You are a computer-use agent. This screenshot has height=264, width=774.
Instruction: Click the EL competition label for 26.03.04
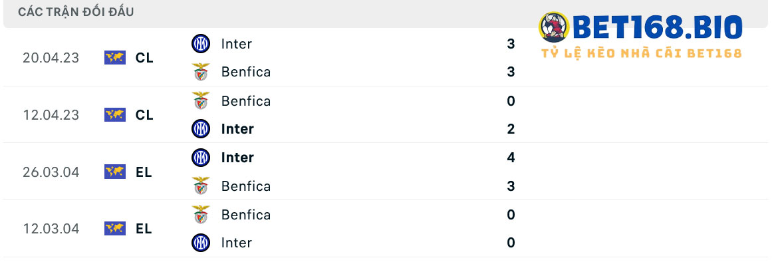(x=144, y=172)
